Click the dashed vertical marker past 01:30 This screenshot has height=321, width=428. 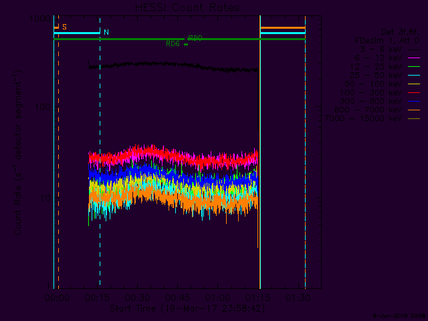[x=305, y=152]
